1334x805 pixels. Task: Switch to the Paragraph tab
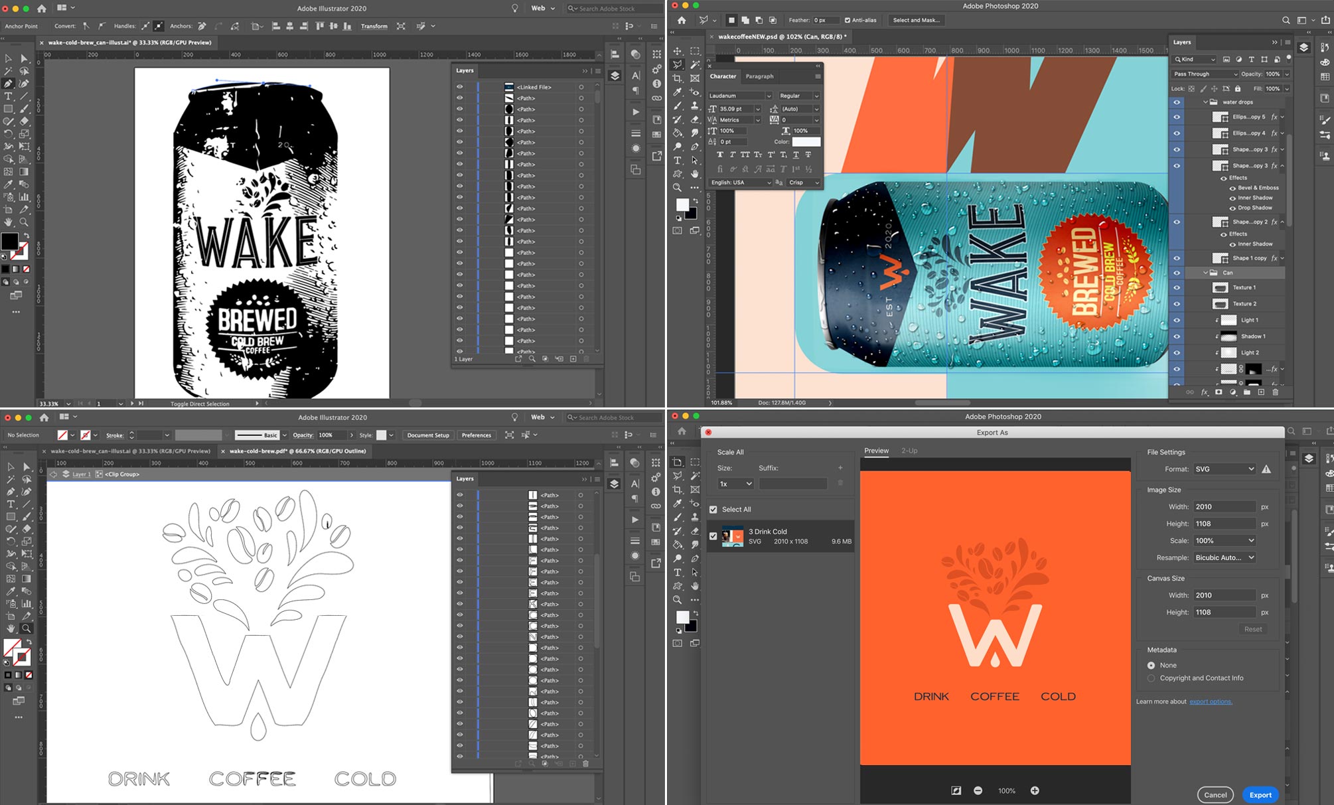pyautogui.click(x=759, y=76)
